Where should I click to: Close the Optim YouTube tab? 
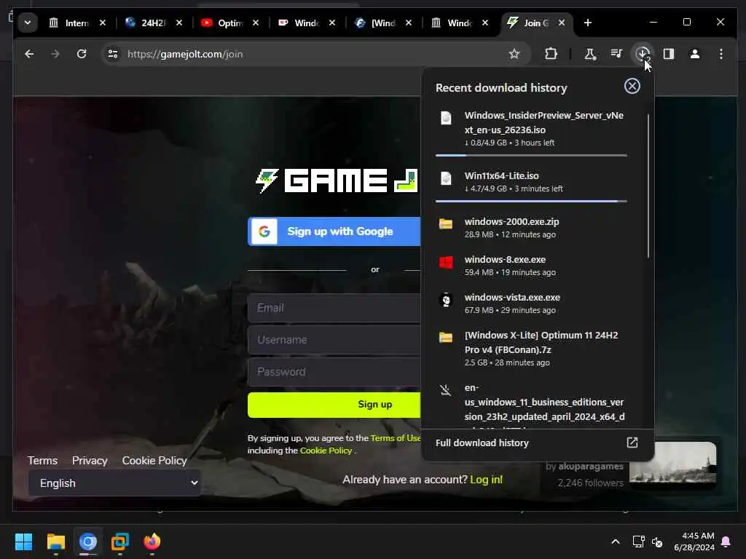(256, 23)
